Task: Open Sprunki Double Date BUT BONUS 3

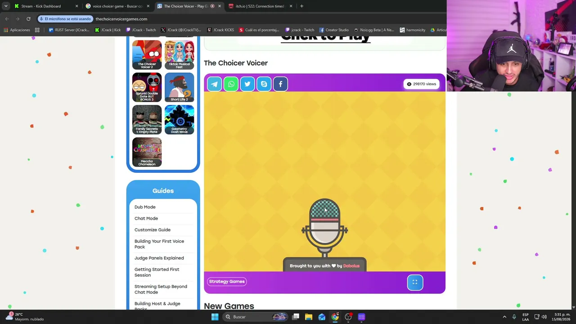Action: pyautogui.click(x=147, y=87)
